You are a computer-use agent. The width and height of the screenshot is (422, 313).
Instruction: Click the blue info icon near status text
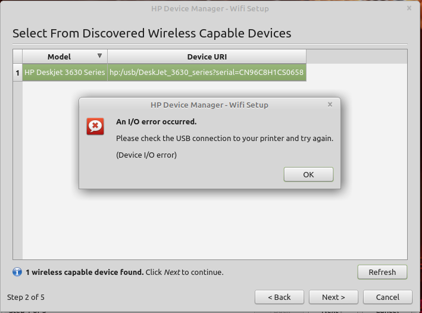pos(17,272)
